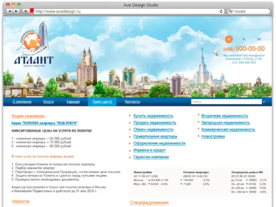The height and width of the screenshot is (207, 276).
Task: Click the 3-комнатная квартира 80 000 рублей line
Action: tap(41, 146)
